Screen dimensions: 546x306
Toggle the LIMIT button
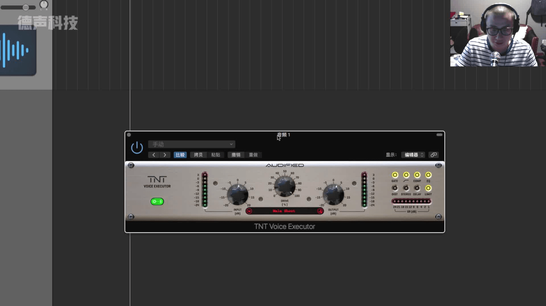click(428, 188)
